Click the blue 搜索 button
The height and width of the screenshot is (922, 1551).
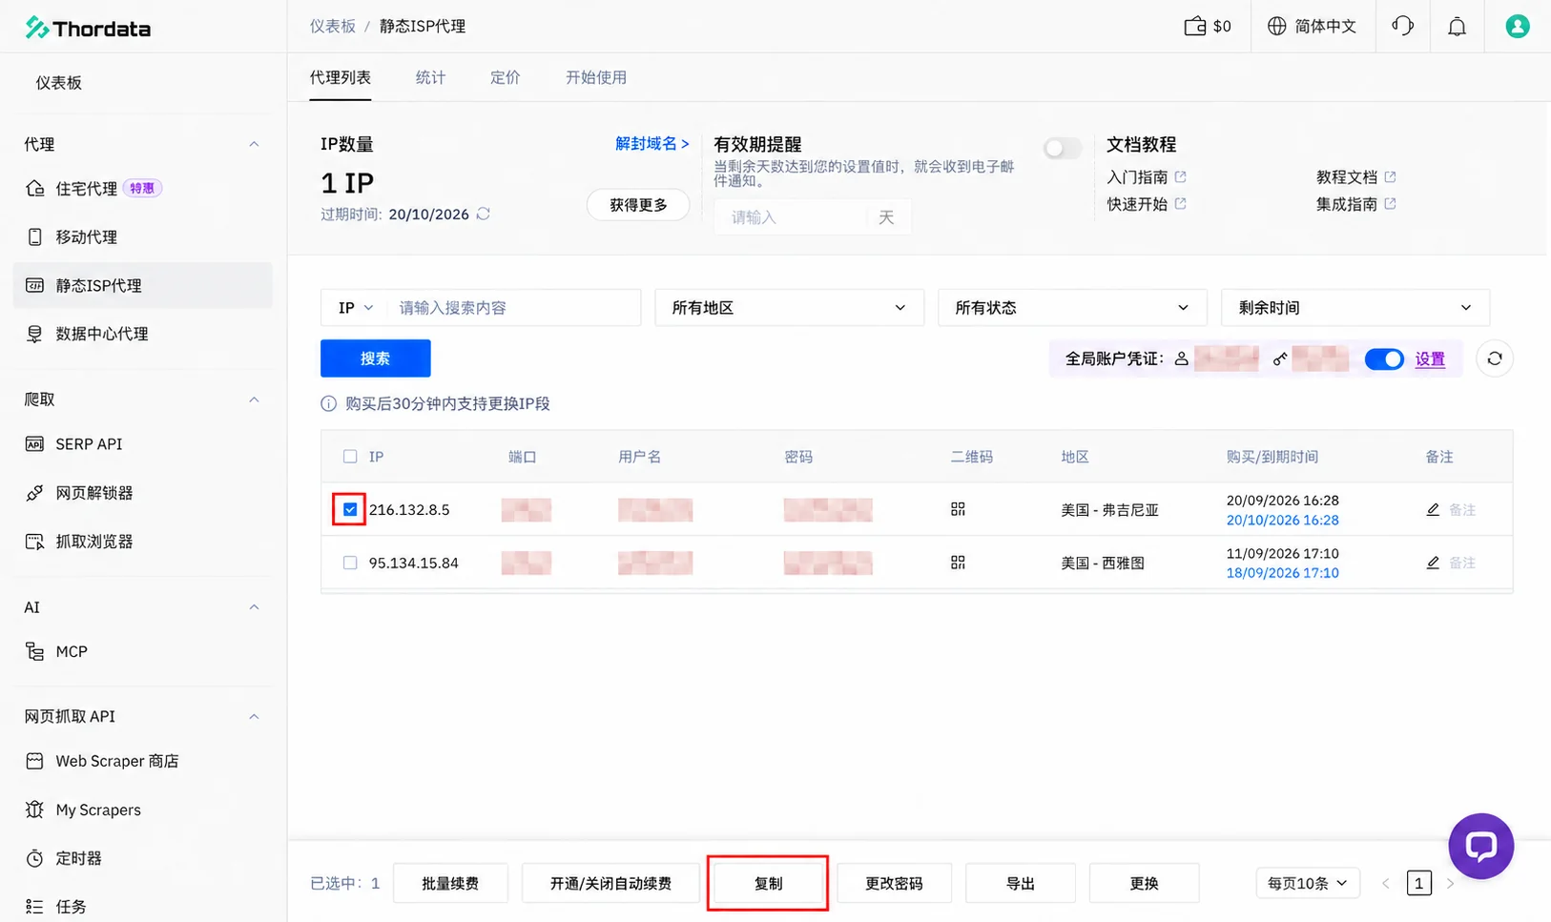[x=375, y=359]
